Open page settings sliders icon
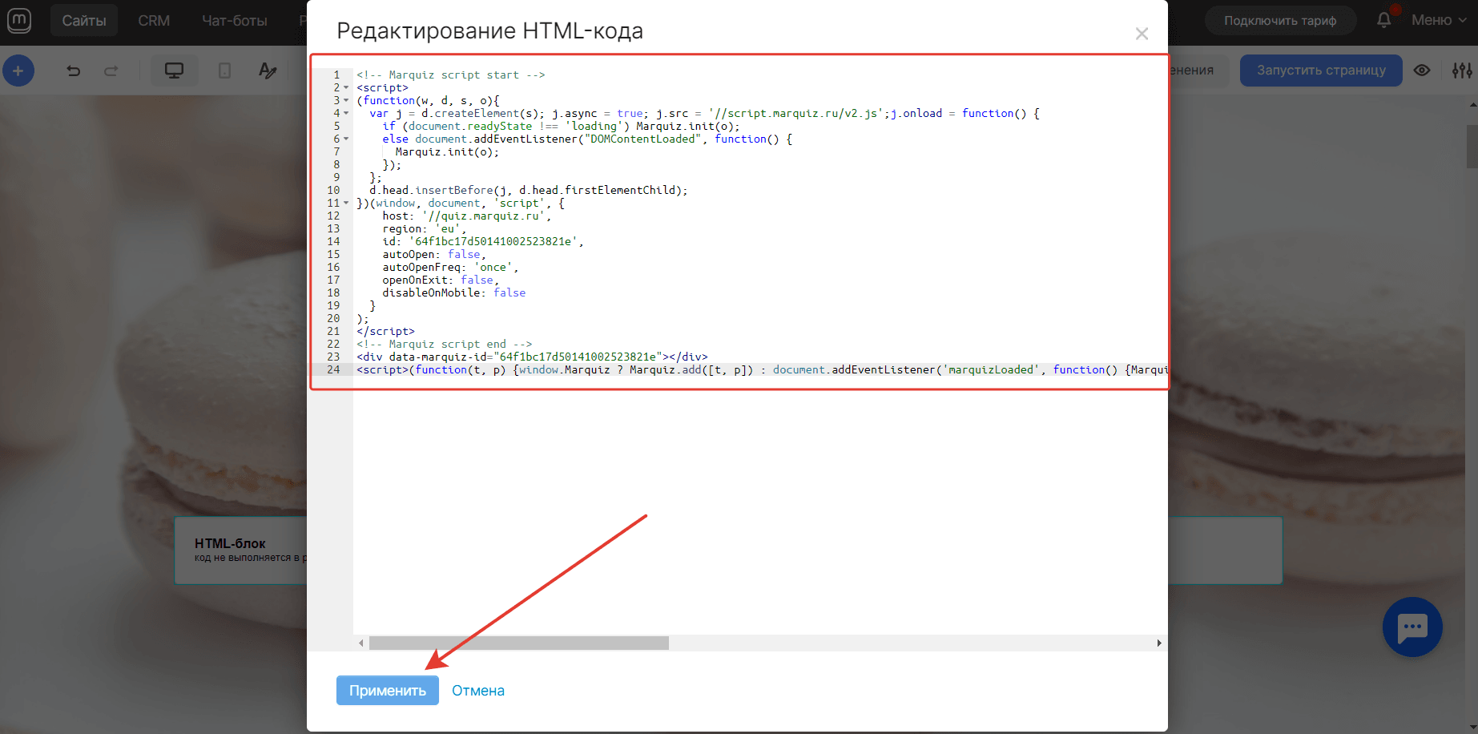This screenshot has height=734, width=1478. tap(1462, 71)
